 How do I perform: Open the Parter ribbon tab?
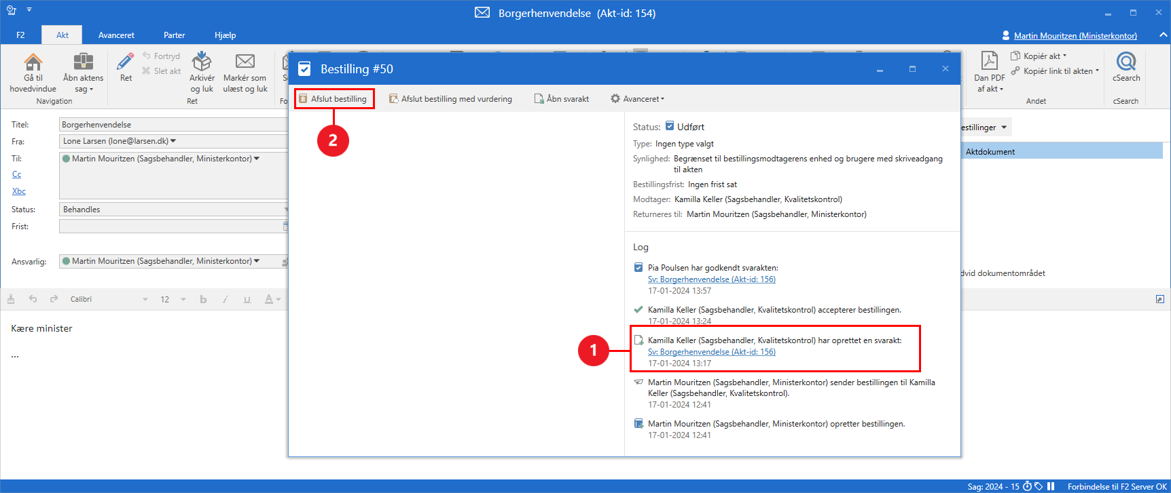click(x=174, y=35)
